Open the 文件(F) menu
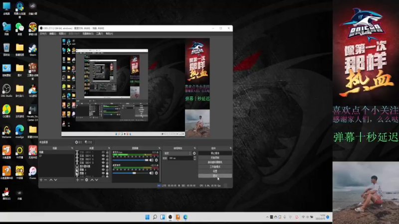The height and width of the screenshot is (224, 399). 43,33
